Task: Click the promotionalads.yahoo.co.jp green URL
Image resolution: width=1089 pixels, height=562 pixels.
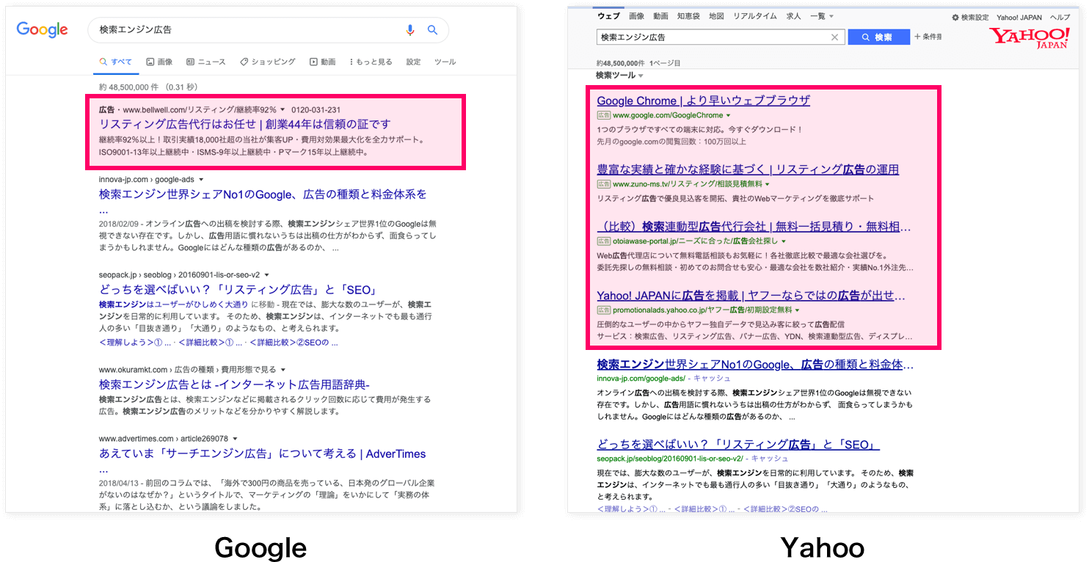Action: click(x=702, y=310)
